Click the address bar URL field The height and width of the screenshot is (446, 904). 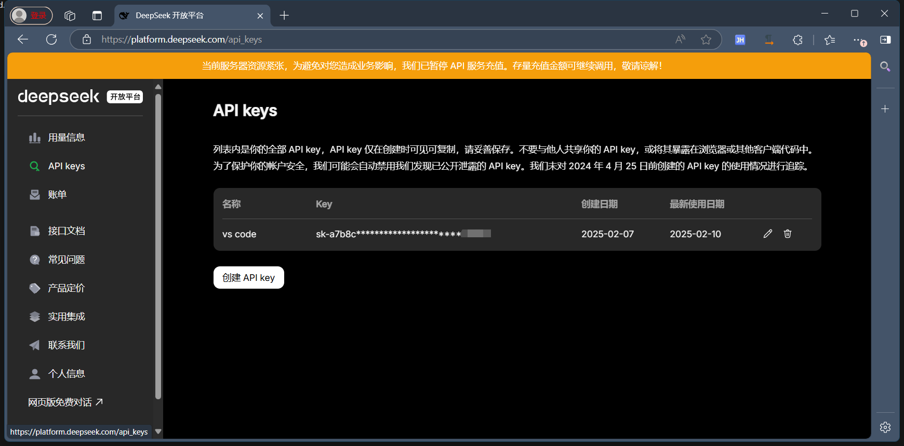click(x=364, y=39)
